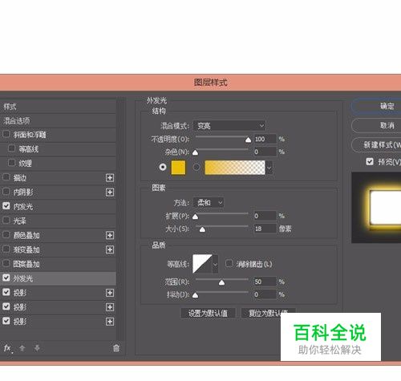Select the 外发光 row label

pos(23,278)
